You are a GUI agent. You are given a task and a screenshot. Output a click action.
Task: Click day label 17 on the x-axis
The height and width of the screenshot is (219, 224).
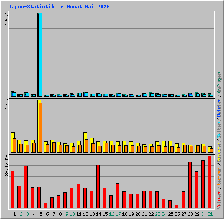pyautogui.click(x=118, y=214)
